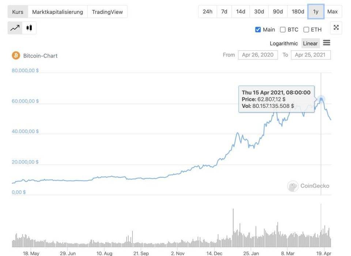Click the highlighted price point on chart
This screenshot has height=256, width=351.
click(321, 98)
